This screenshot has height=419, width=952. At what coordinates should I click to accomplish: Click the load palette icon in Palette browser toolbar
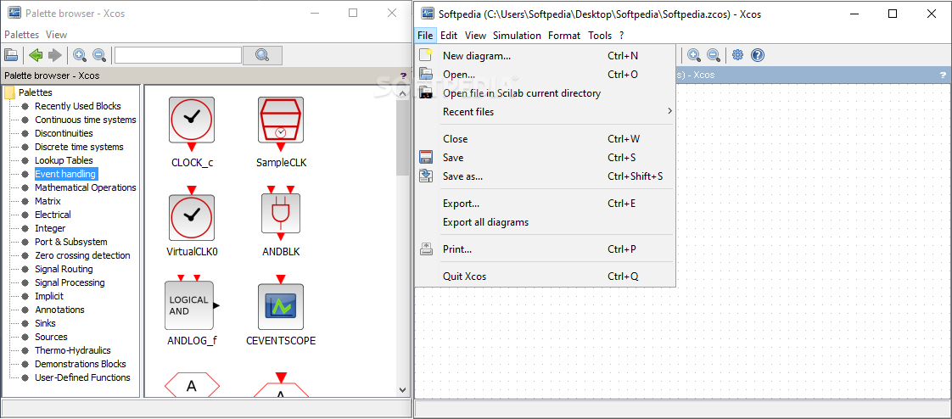click(x=11, y=55)
